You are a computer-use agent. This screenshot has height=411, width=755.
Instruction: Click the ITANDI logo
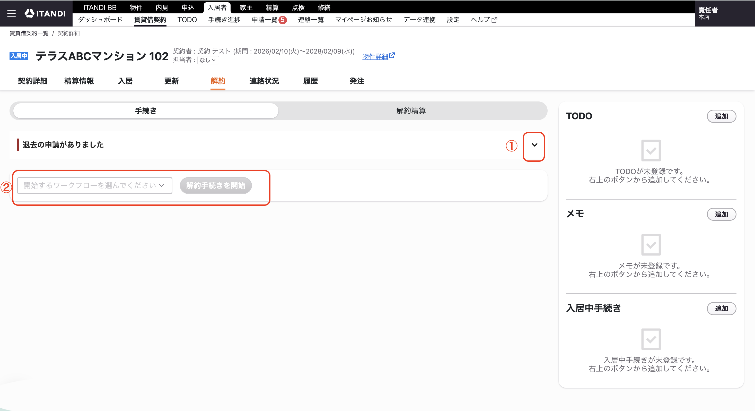(x=45, y=13)
